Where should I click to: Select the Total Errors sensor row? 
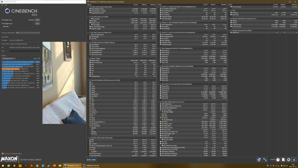(263, 32)
